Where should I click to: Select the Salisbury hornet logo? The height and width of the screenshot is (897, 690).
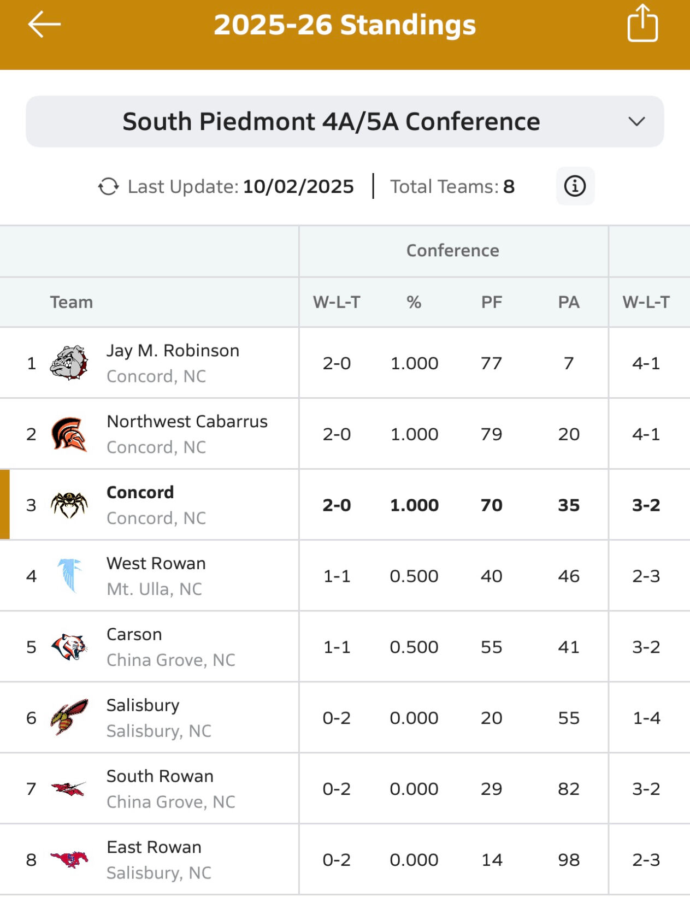70,717
